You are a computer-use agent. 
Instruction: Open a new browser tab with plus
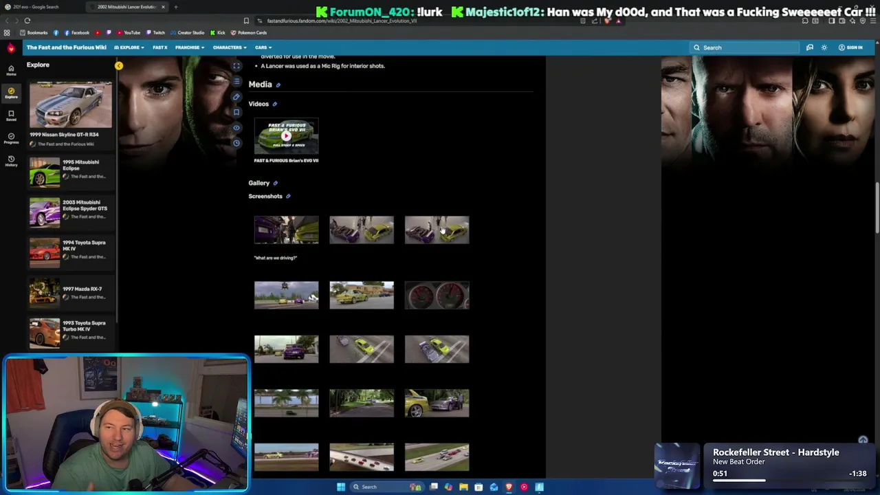[176, 7]
